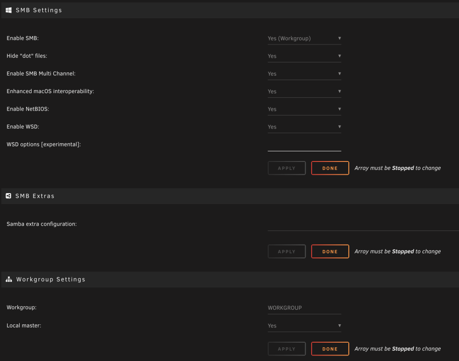Screen dimensions: 459x361
Task: Expand Enable SMB Multi Channel dropdown
Action: tap(304, 74)
